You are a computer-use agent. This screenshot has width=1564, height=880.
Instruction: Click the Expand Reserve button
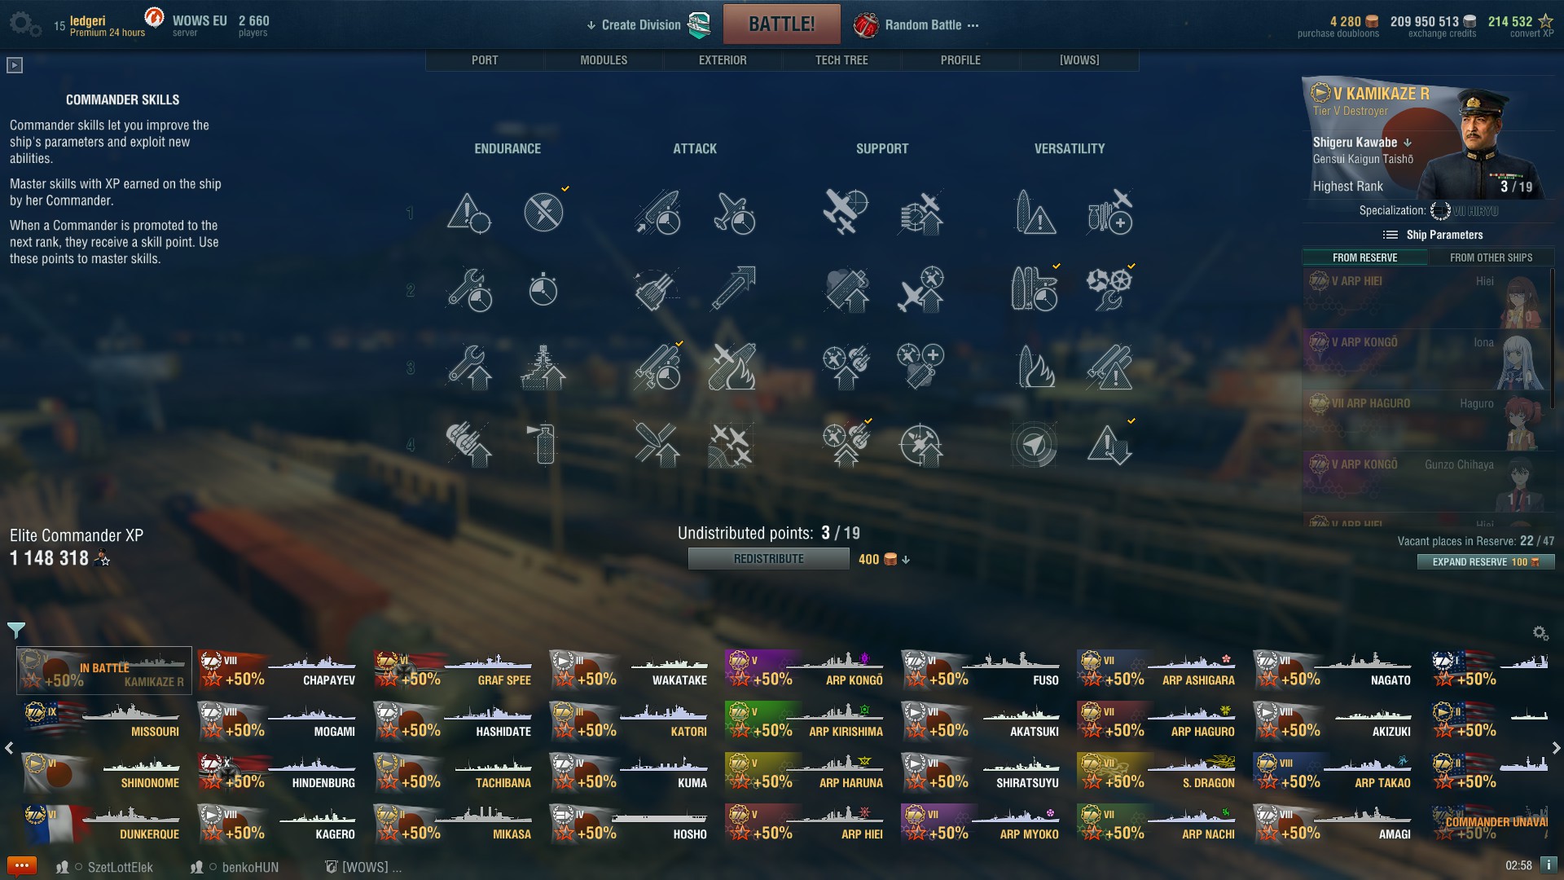coord(1486,562)
